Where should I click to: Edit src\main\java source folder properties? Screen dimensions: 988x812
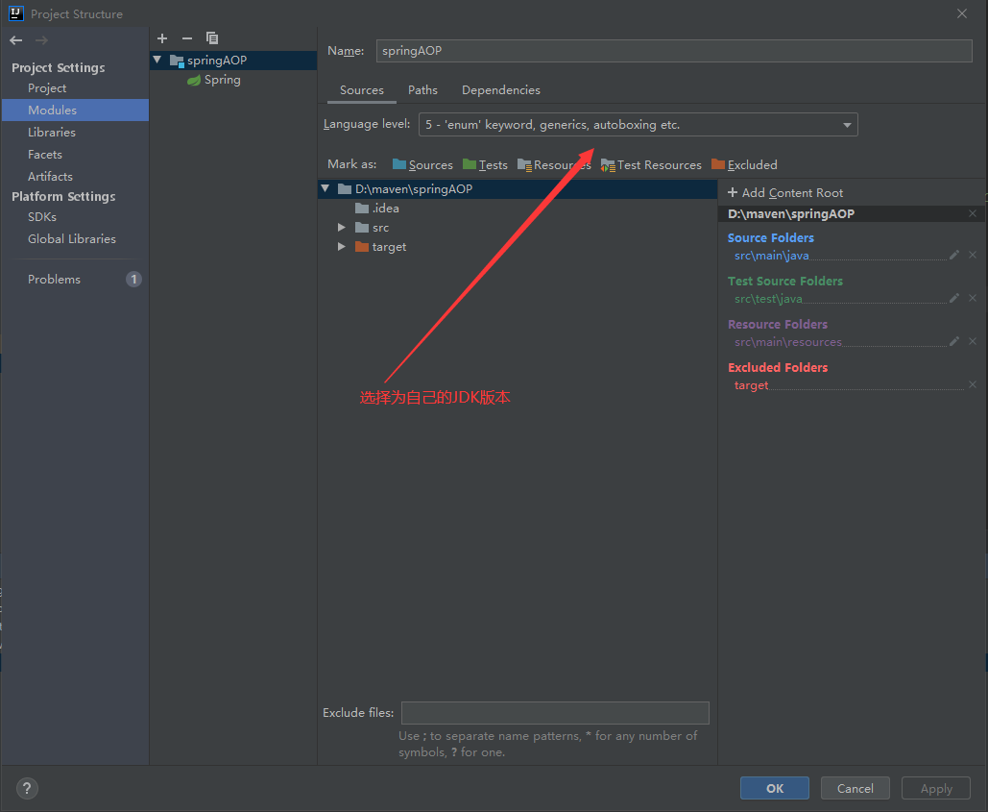click(x=954, y=255)
